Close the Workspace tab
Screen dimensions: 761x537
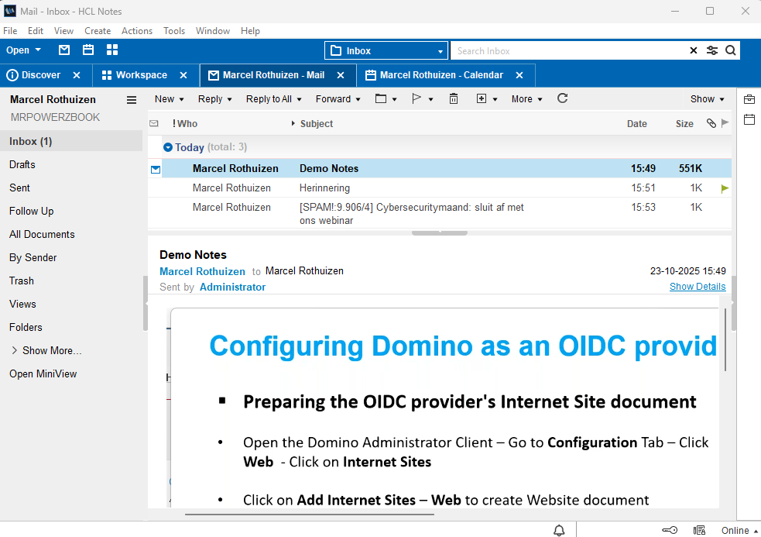183,75
